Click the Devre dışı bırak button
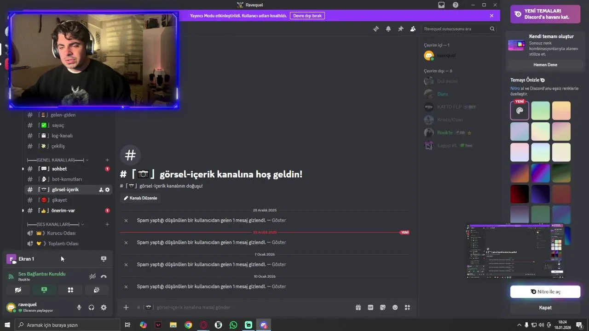Image resolution: width=589 pixels, height=331 pixels. [x=307, y=16]
